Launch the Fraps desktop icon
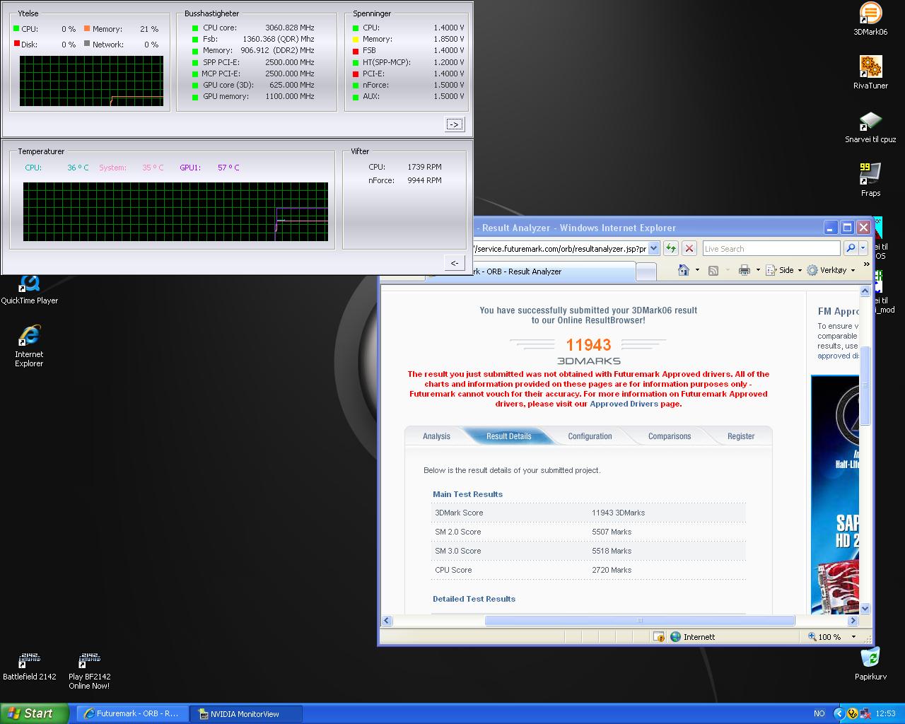 point(870,180)
